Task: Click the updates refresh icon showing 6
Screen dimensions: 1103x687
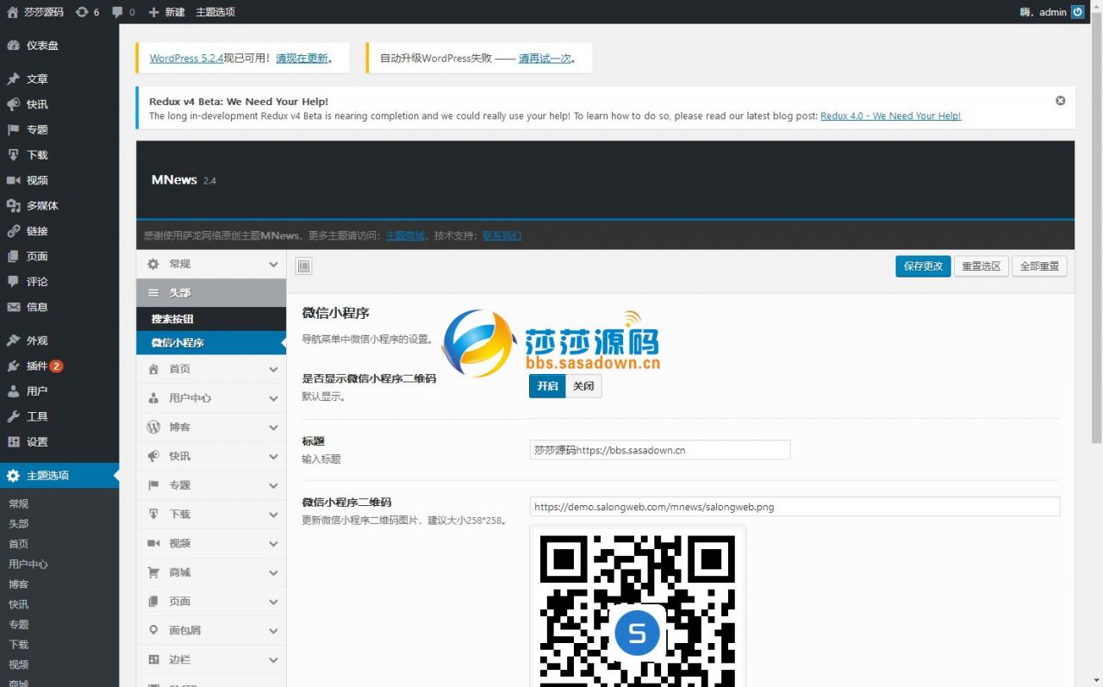Action: [82, 12]
